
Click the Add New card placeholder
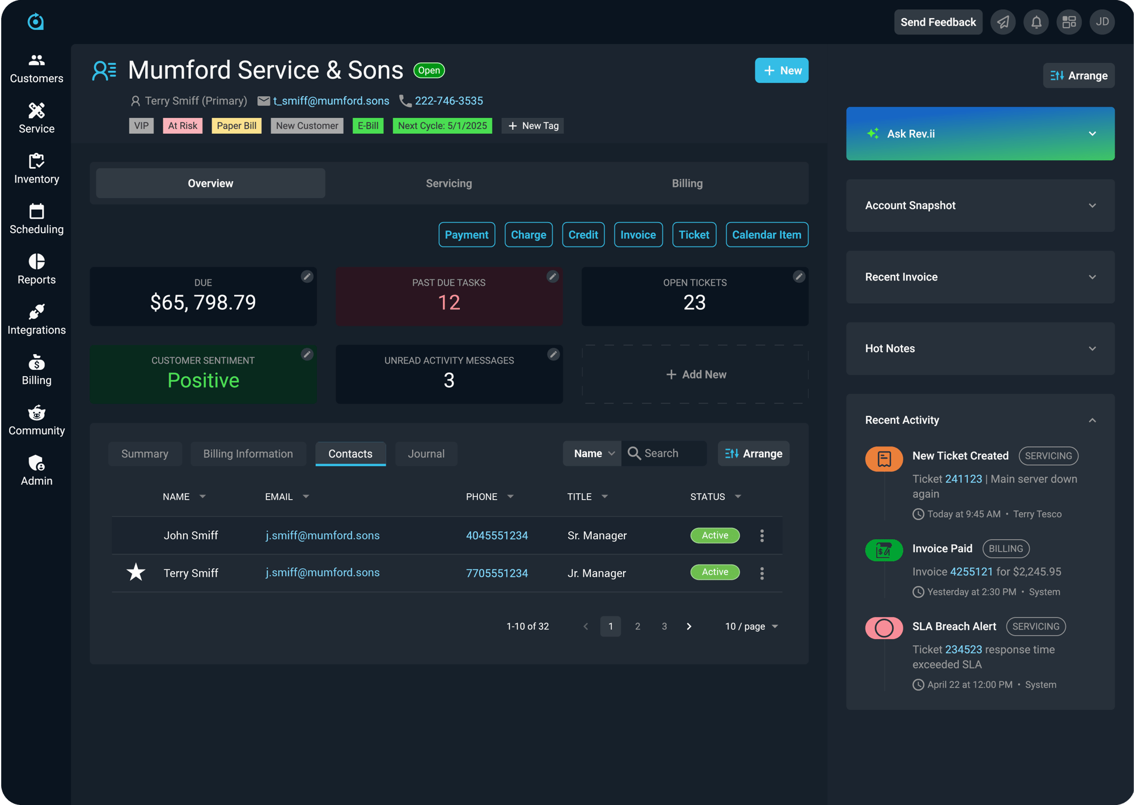coord(695,374)
